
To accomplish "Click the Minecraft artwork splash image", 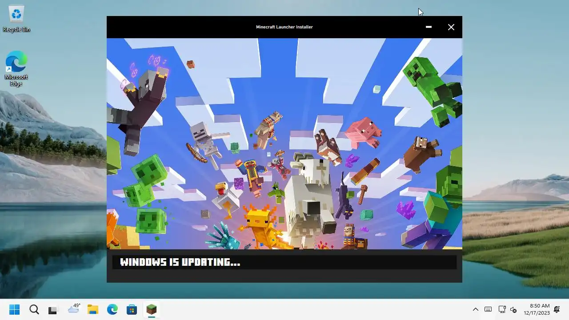I will tap(284, 144).
